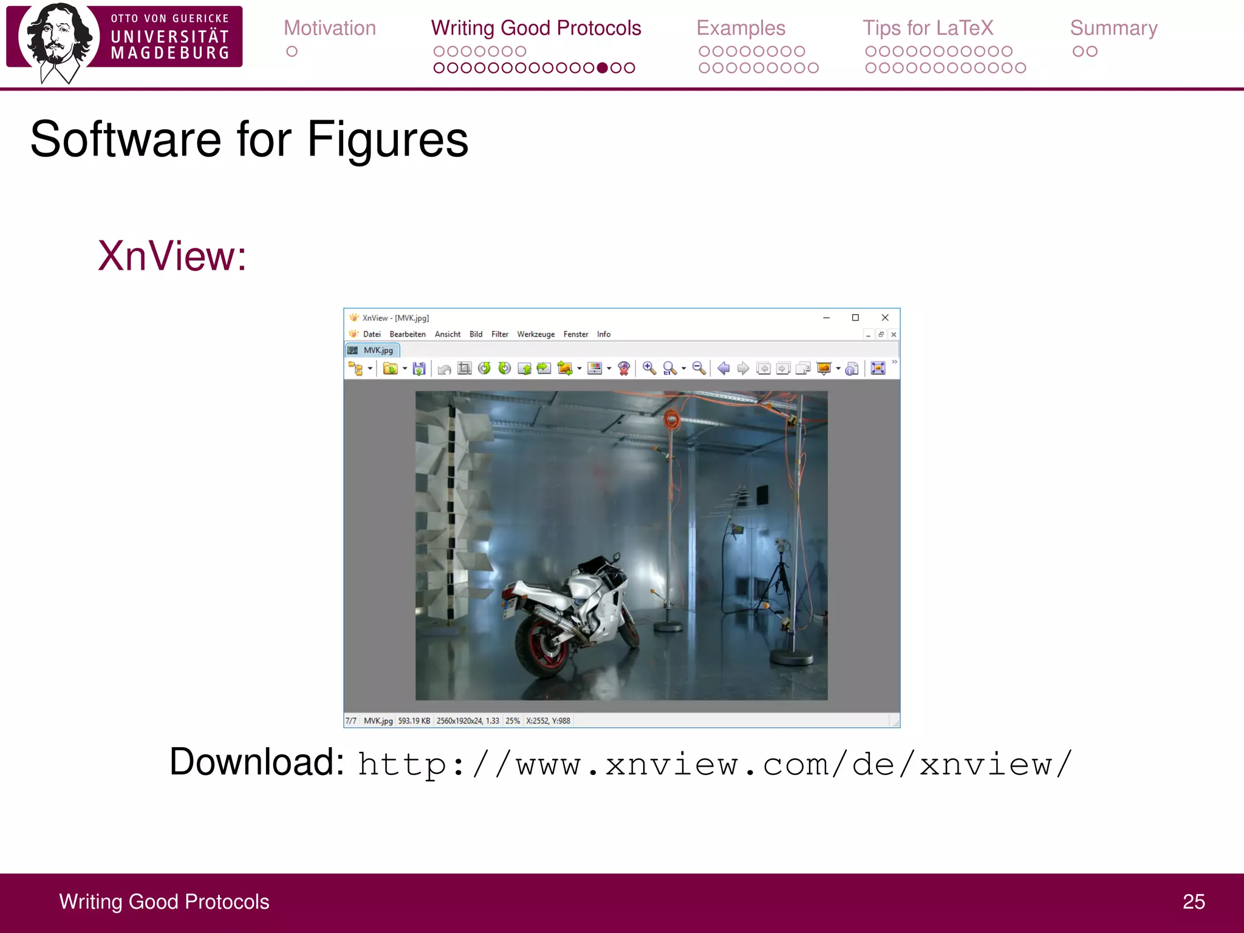This screenshot has width=1244, height=933.
Task: Rotate image counter-clockwise icon
Action: pyautogui.click(x=484, y=369)
